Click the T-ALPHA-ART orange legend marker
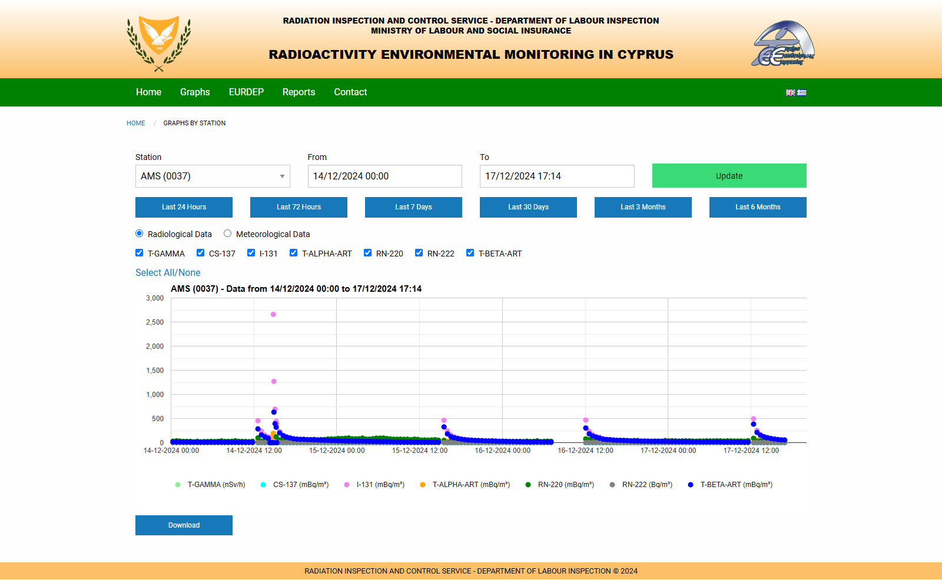 coord(423,485)
